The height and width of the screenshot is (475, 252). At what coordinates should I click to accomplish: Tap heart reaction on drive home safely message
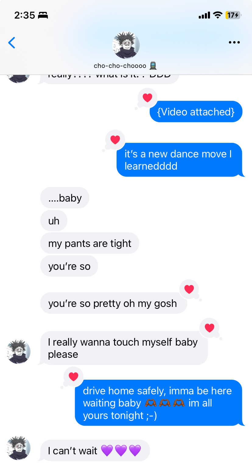tap(73, 377)
